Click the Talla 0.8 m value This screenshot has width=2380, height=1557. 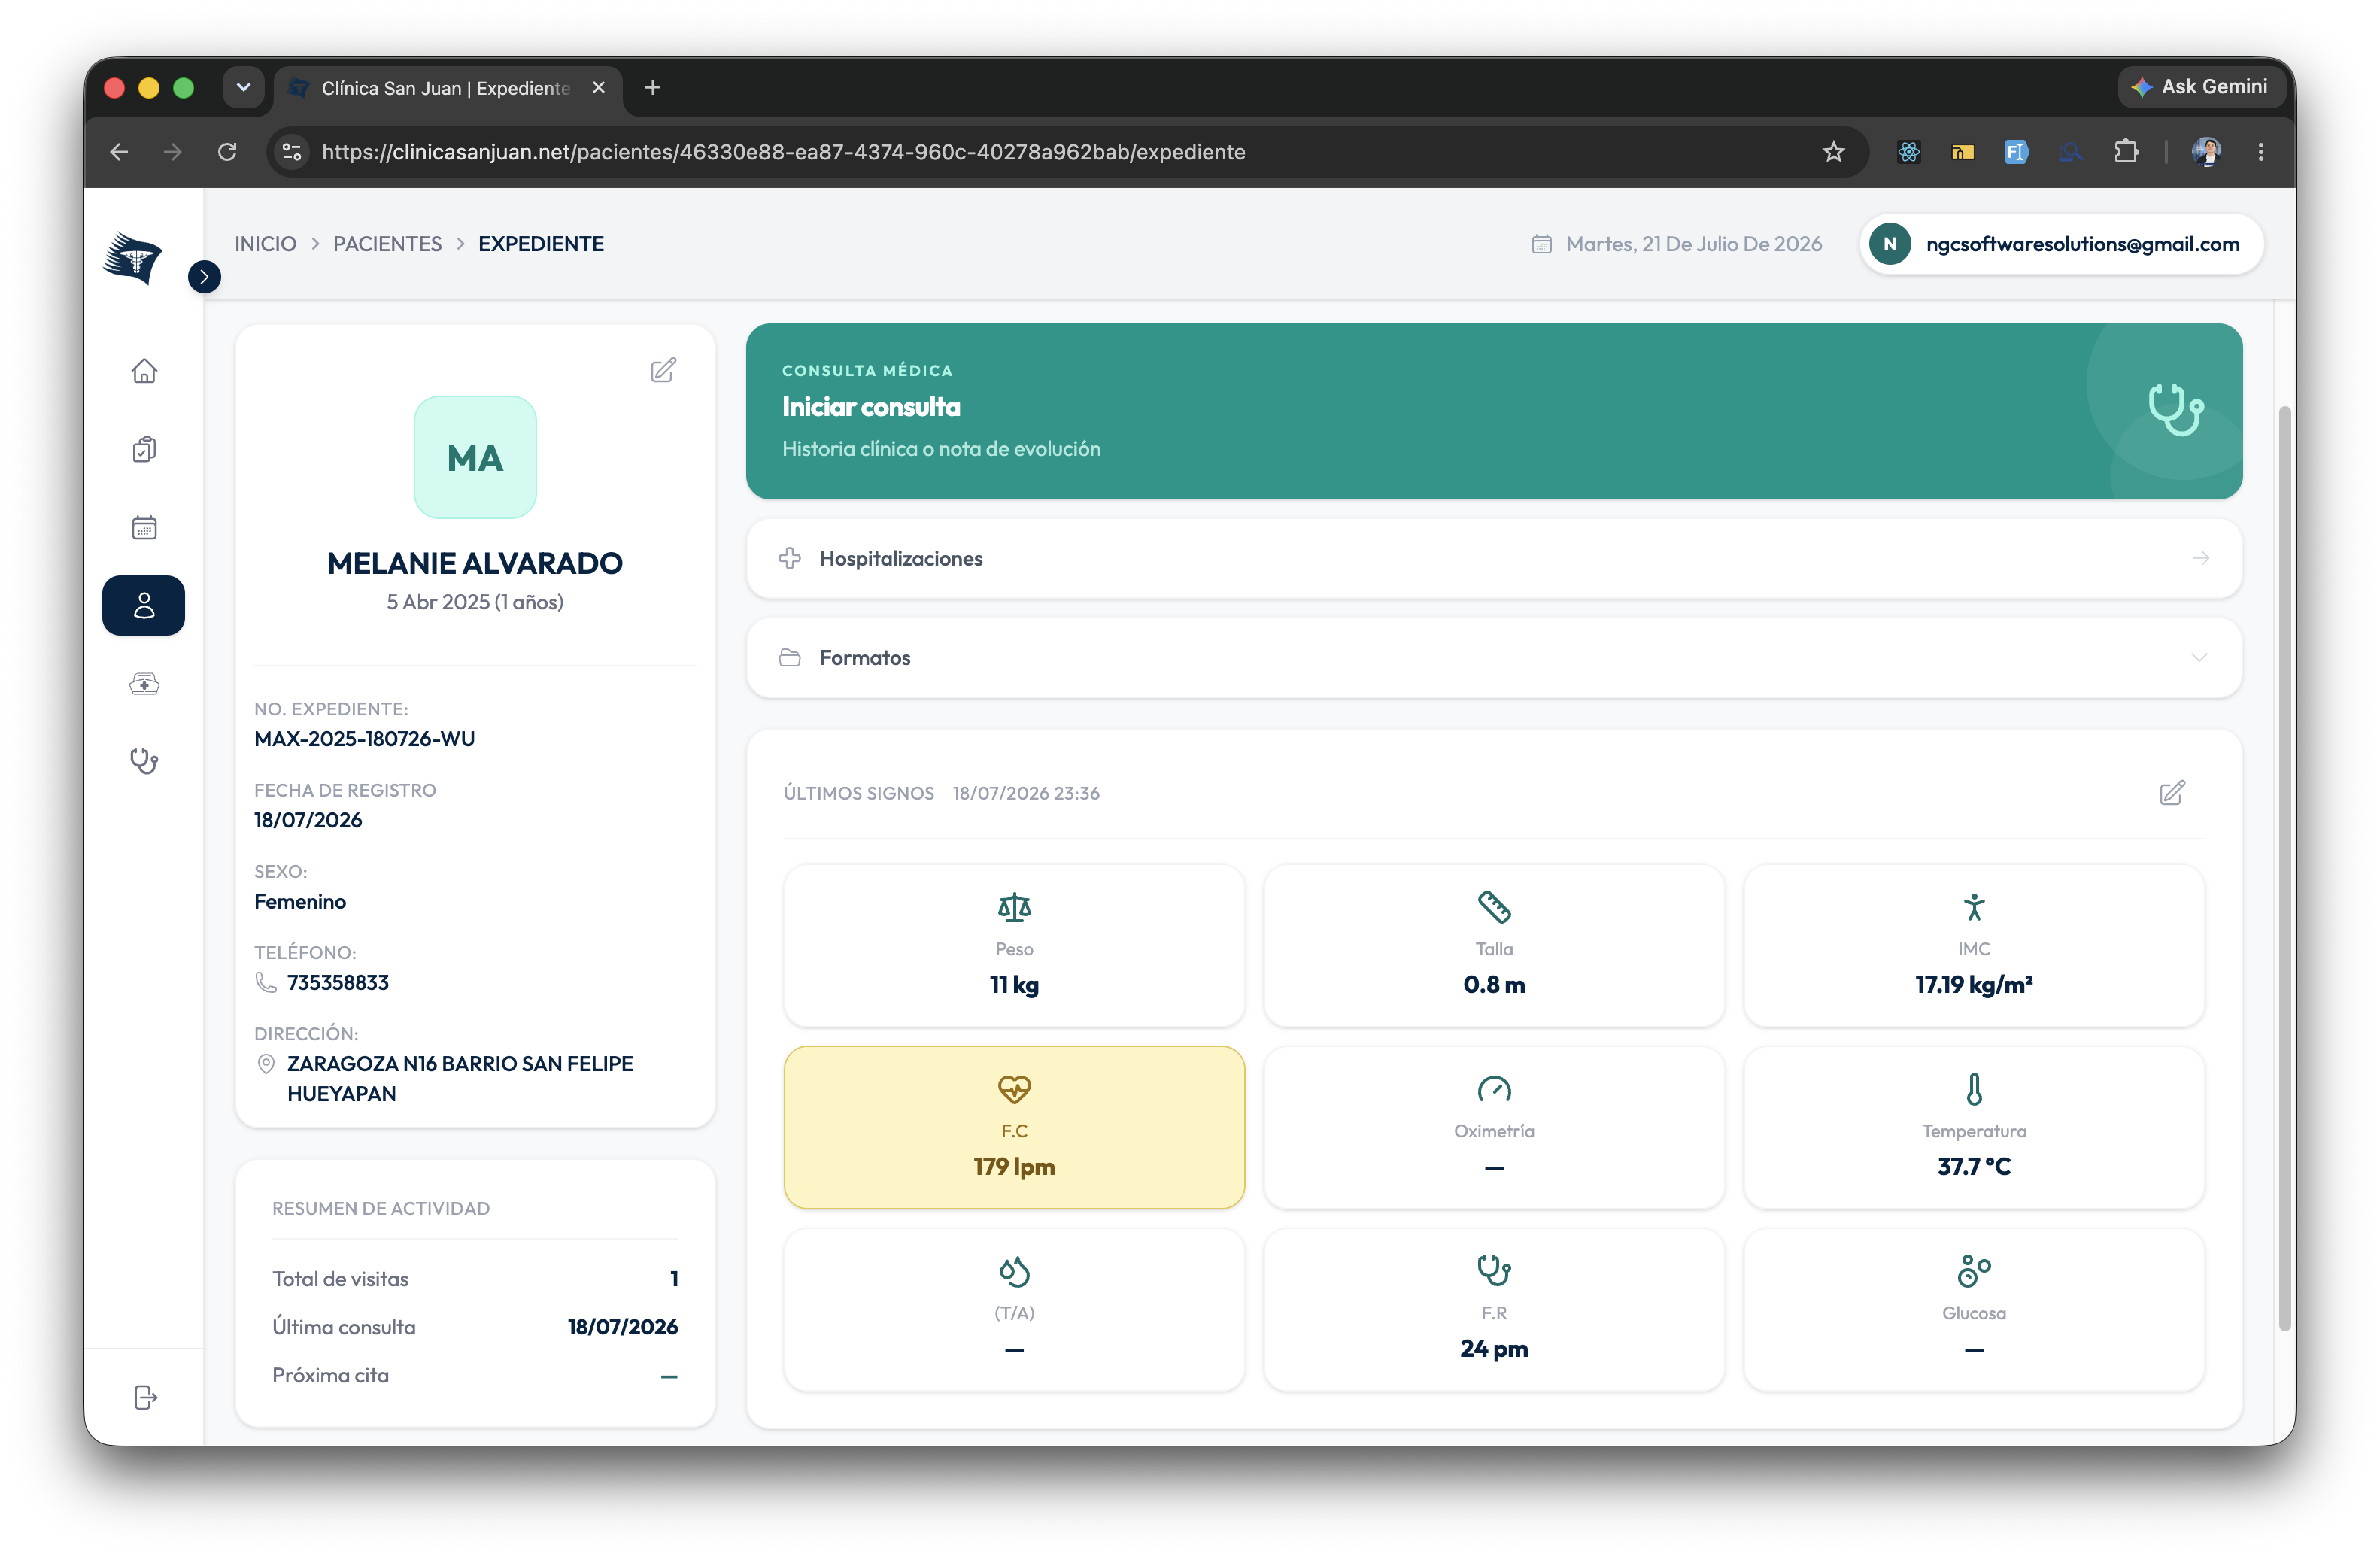(1494, 985)
